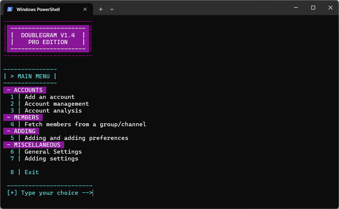
Task: Close the terminal window
Action: pos(330,8)
